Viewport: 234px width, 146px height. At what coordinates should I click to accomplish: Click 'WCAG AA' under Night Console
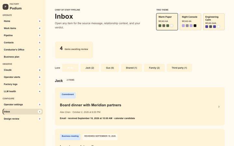click(187, 21)
